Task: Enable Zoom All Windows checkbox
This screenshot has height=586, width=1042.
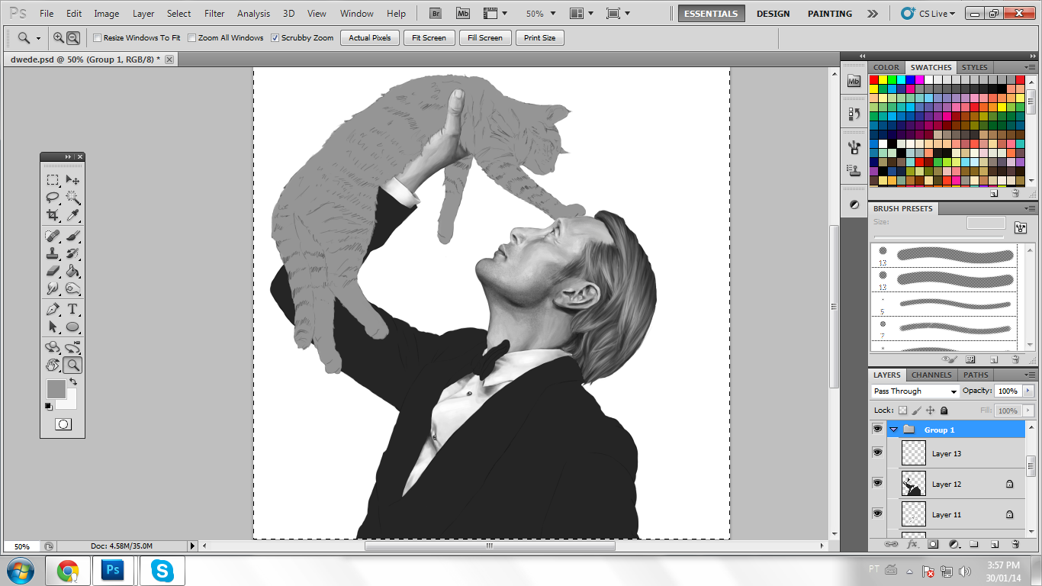Action: pos(192,37)
